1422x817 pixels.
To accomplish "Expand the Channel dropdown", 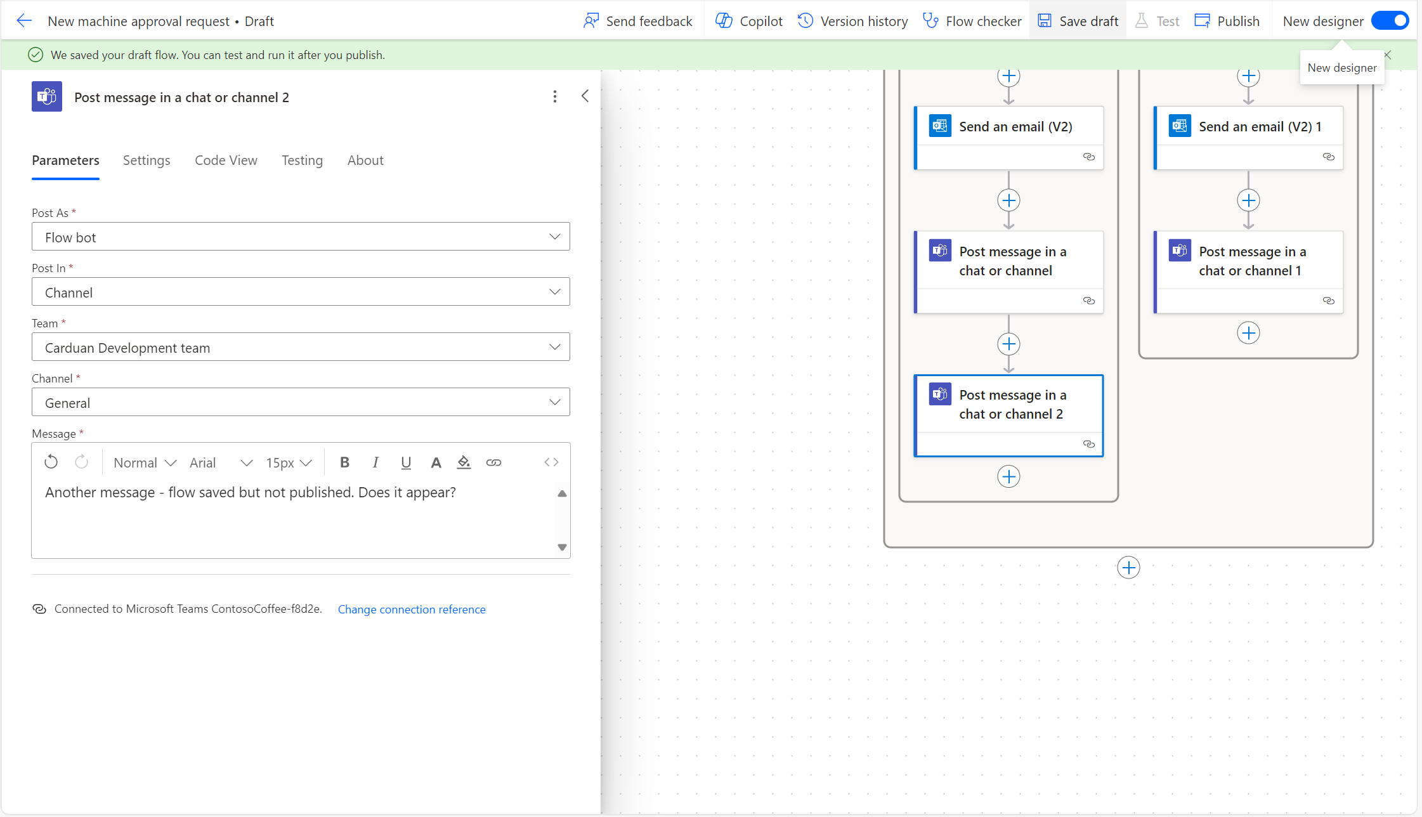I will tap(301, 402).
